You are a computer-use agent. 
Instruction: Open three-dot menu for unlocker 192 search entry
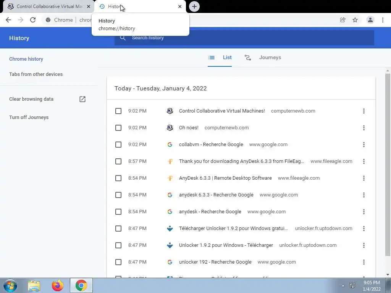(364, 262)
